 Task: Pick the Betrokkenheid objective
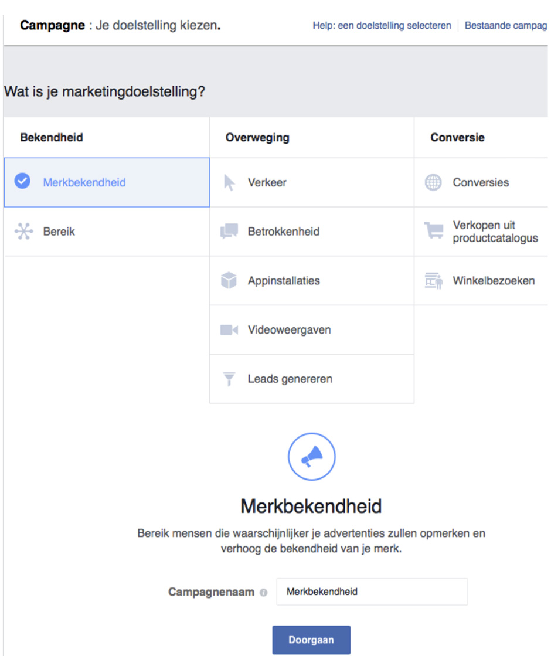click(x=312, y=232)
